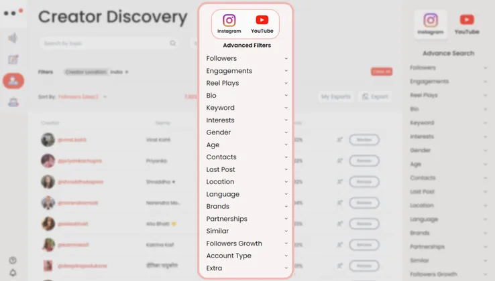Image resolution: width=495 pixels, height=281 pixels.
Task: Click the add-to-list icon in Shraddha row
Action: (339, 182)
